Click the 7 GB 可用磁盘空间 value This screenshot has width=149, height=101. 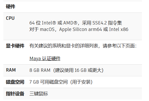pyautogui.click(x=48, y=82)
